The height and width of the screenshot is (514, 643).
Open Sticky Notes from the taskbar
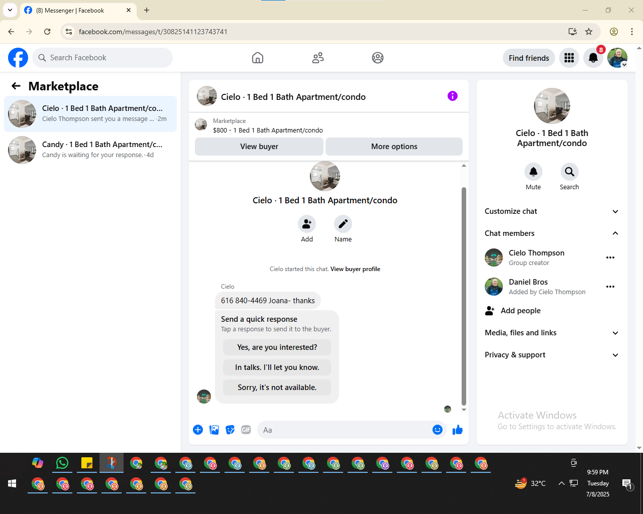[x=87, y=463]
